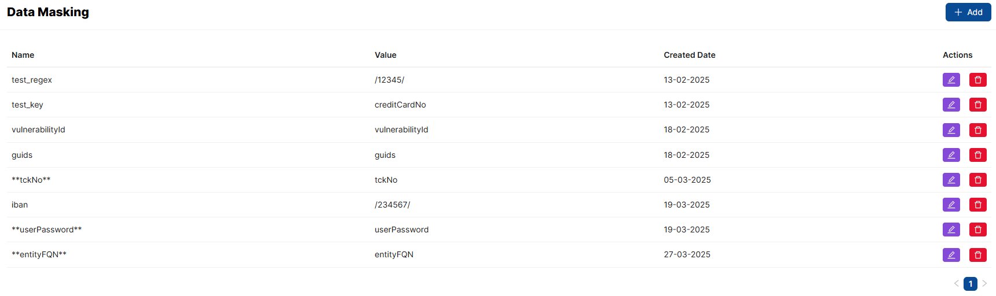Open edit for guids rule
This screenshot has width=996, height=296.
(951, 155)
